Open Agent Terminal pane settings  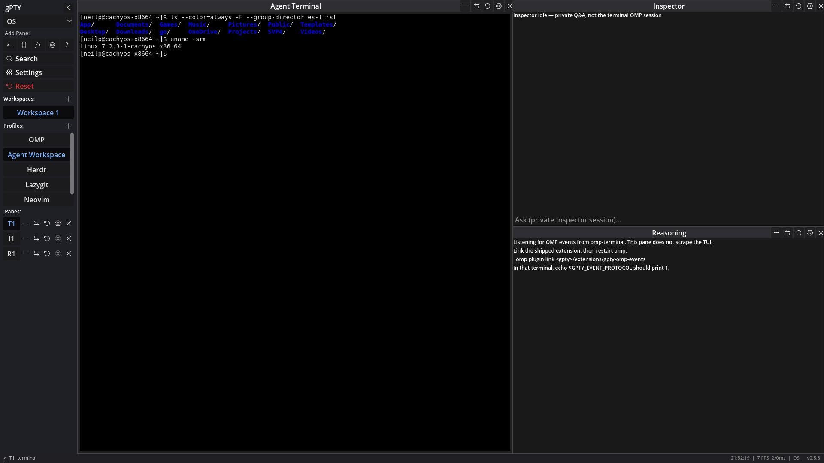pyautogui.click(x=499, y=6)
